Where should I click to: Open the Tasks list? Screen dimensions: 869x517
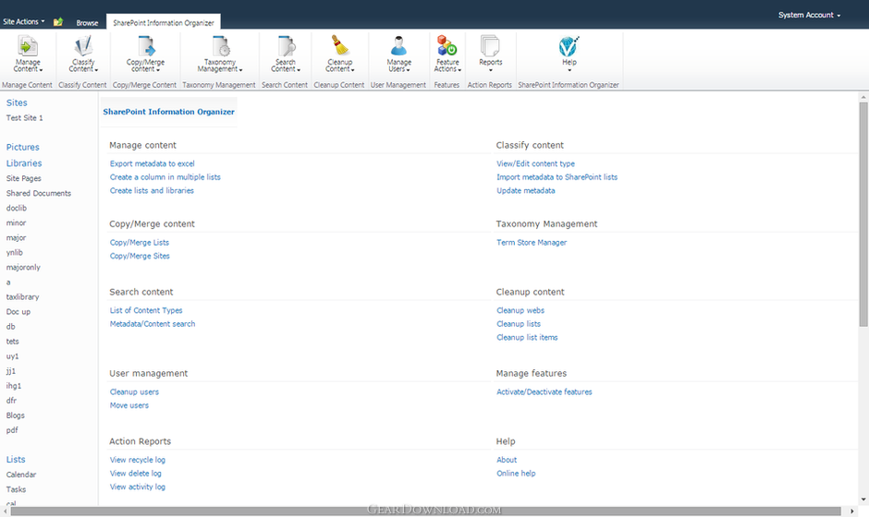click(x=16, y=489)
